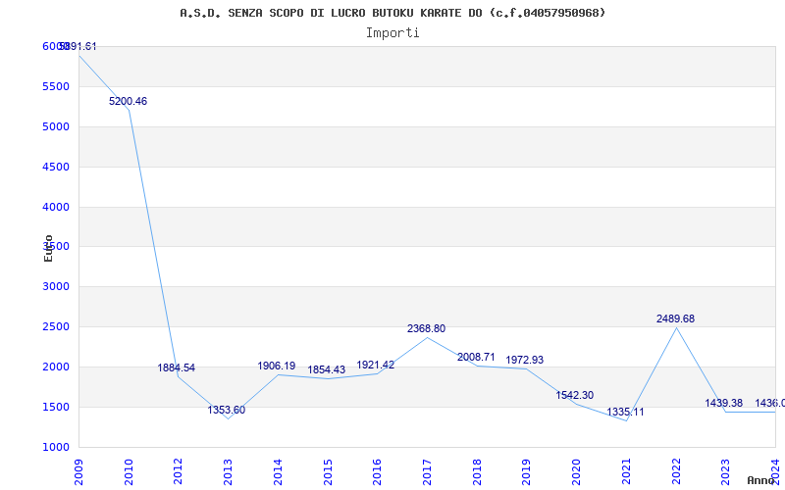
Task: Click the 2014 x-axis year label
Action: pos(278,472)
